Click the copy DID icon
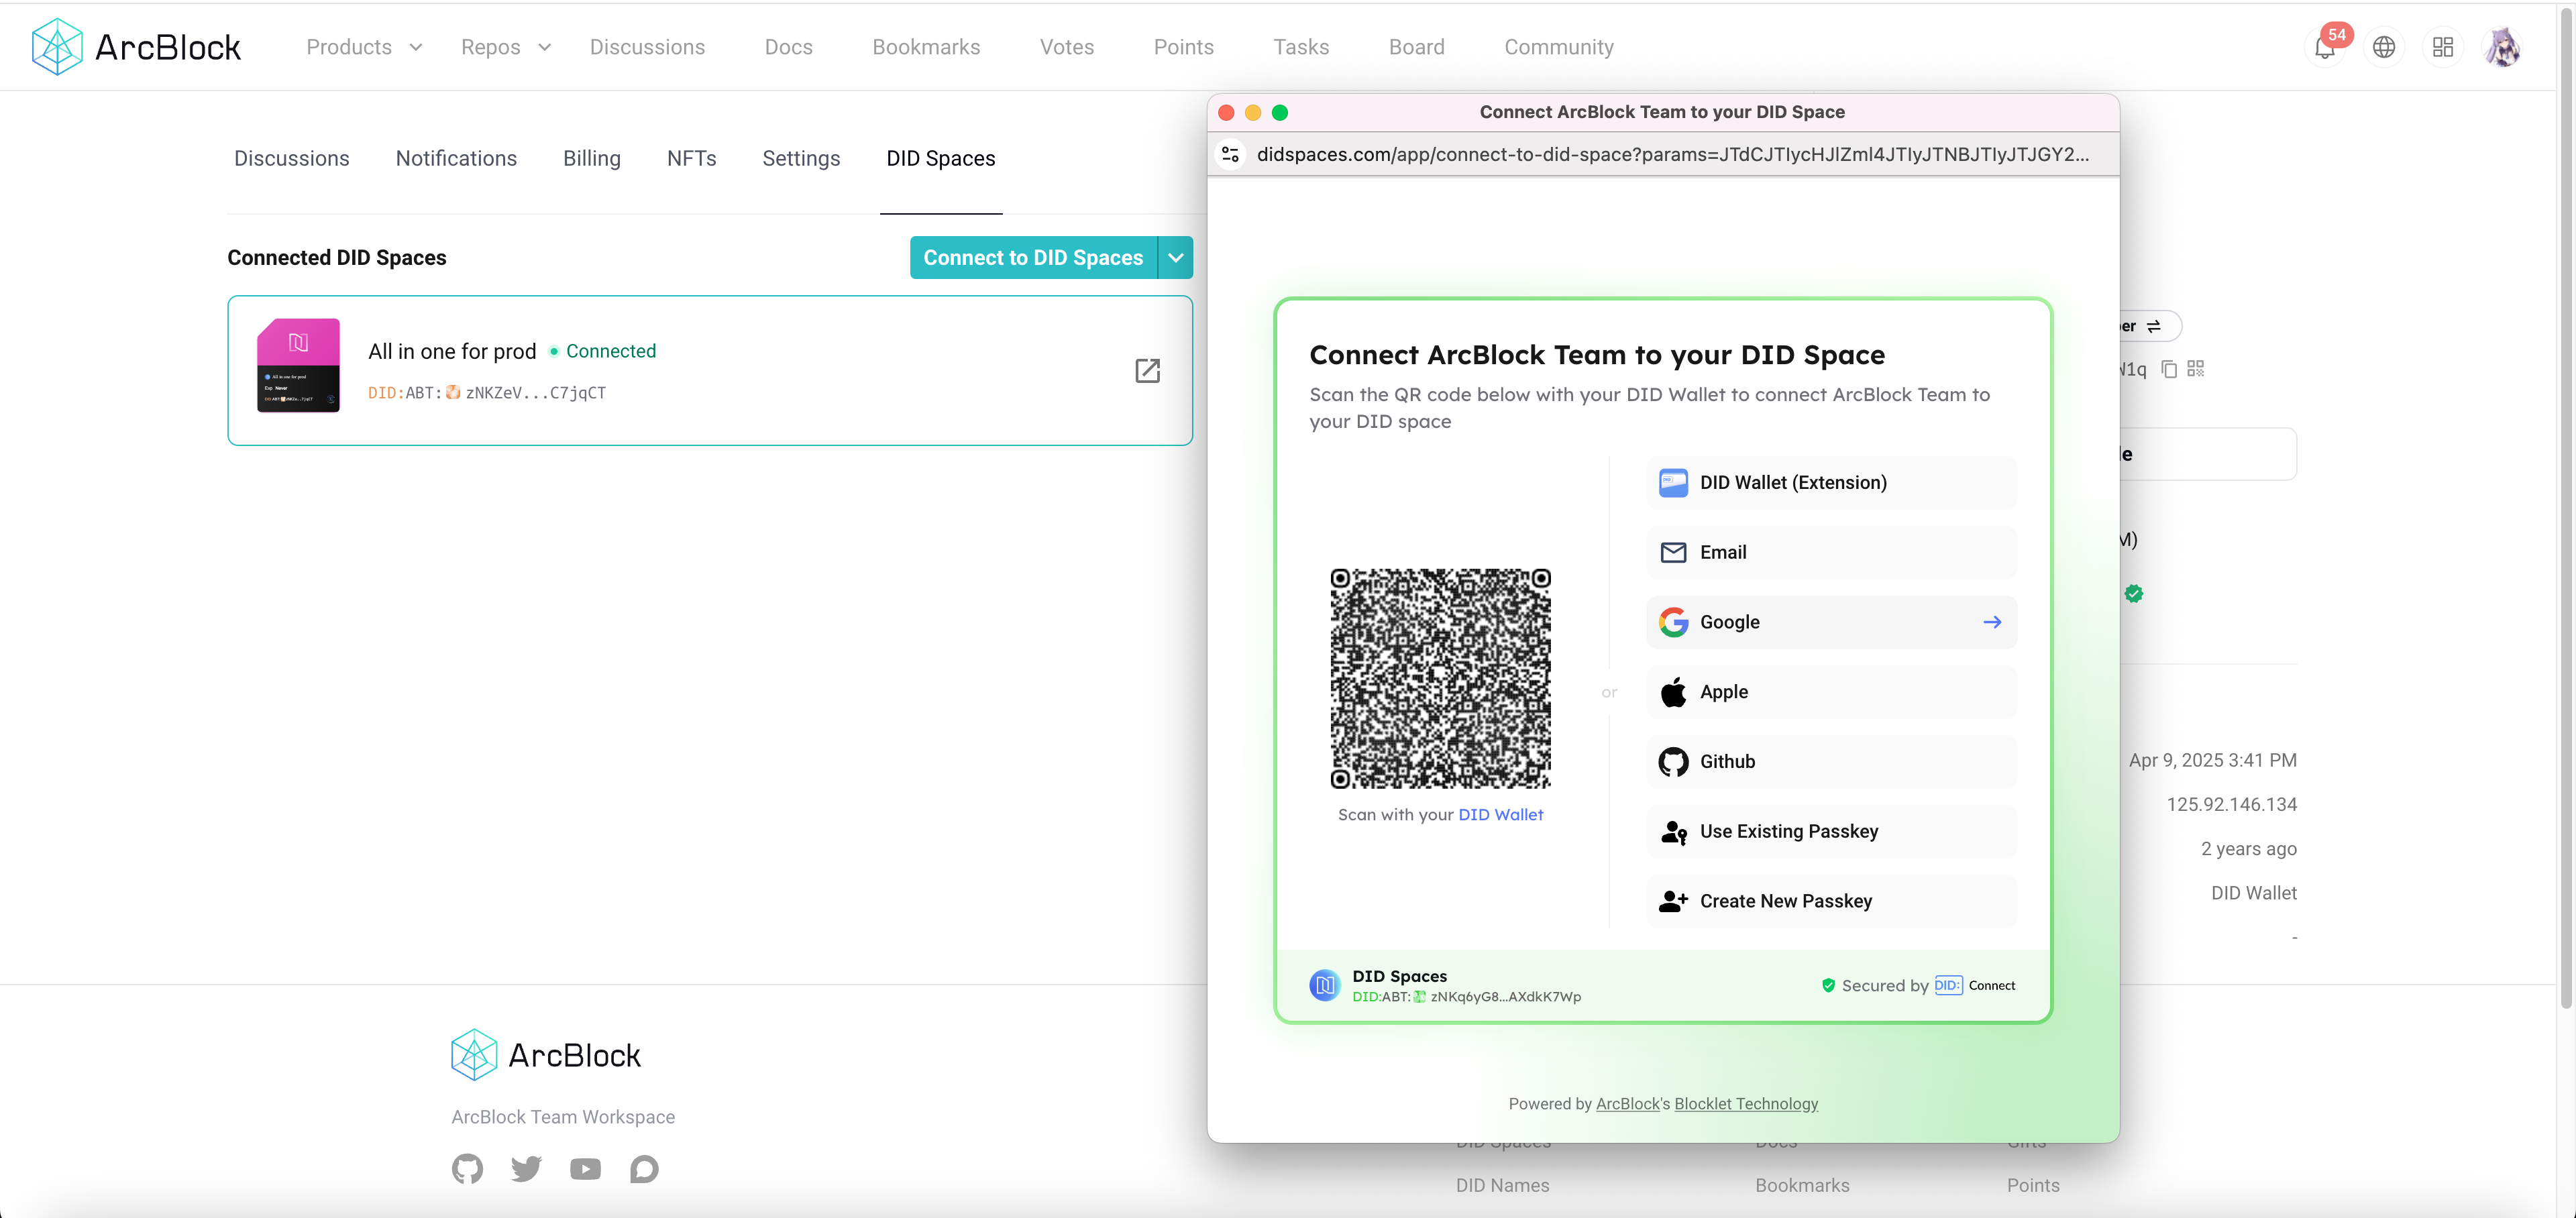Screen dimensions: 2576x1218 pos(2168,369)
